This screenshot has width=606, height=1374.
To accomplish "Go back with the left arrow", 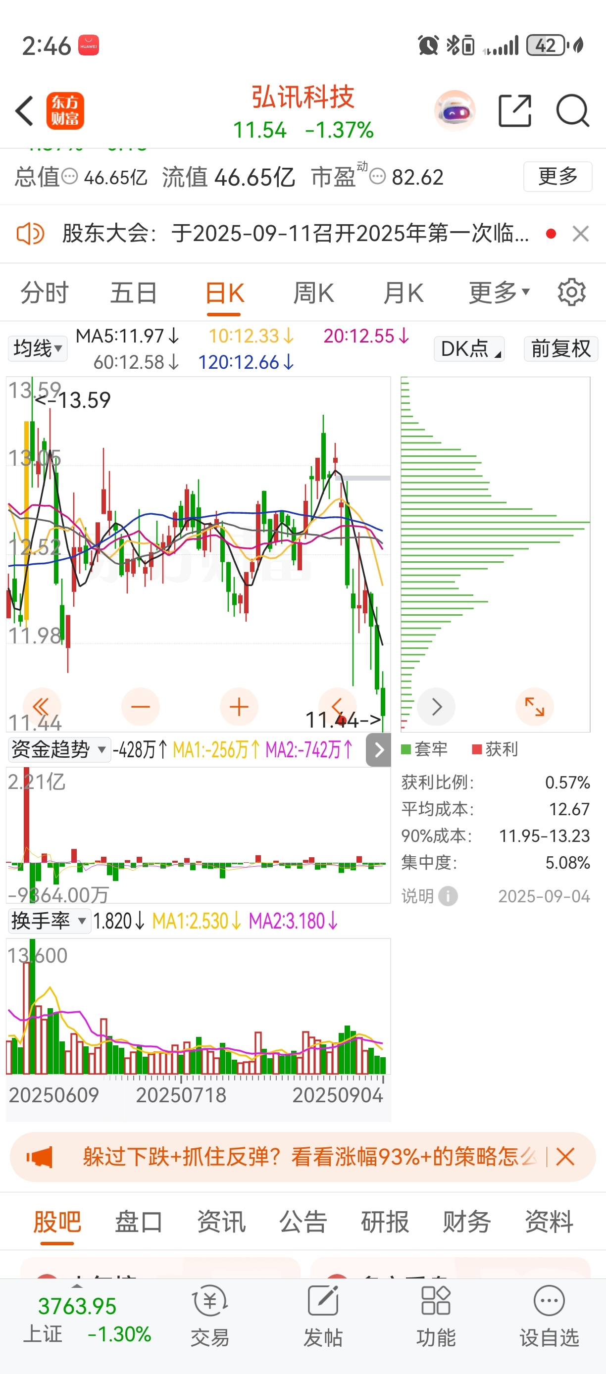I will tap(24, 111).
